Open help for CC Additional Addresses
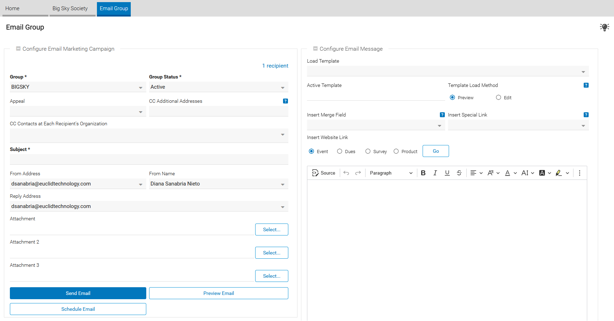 click(285, 101)
